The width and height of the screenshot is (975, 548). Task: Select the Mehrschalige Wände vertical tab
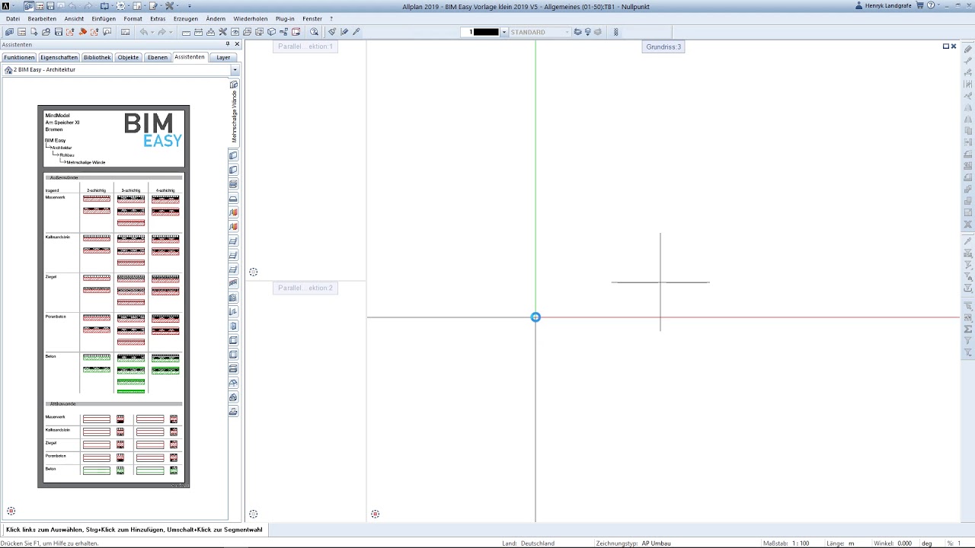click(234, 116)
